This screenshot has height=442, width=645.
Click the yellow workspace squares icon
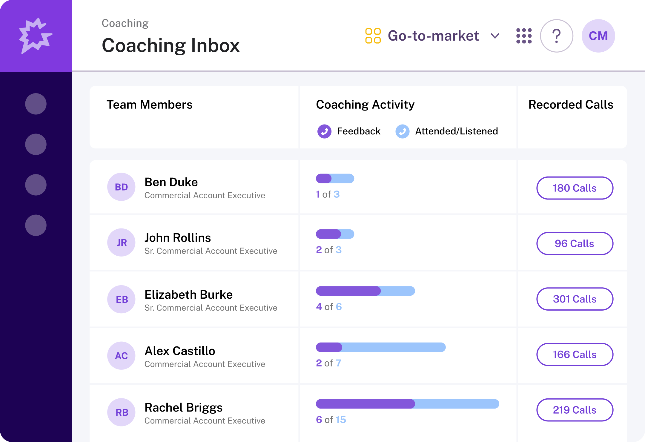click(x=373, y=36)
